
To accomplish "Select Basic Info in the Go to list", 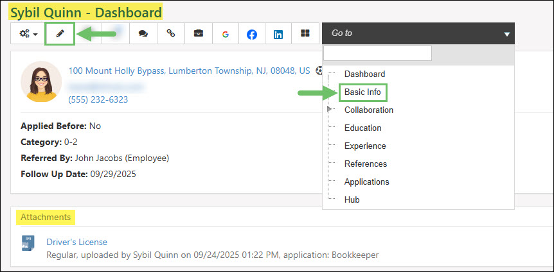I will [363, 92].
